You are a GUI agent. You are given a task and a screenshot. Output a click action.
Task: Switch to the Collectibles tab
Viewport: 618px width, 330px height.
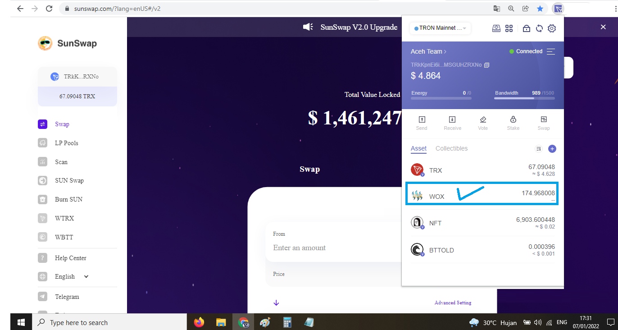pos(451,148)
